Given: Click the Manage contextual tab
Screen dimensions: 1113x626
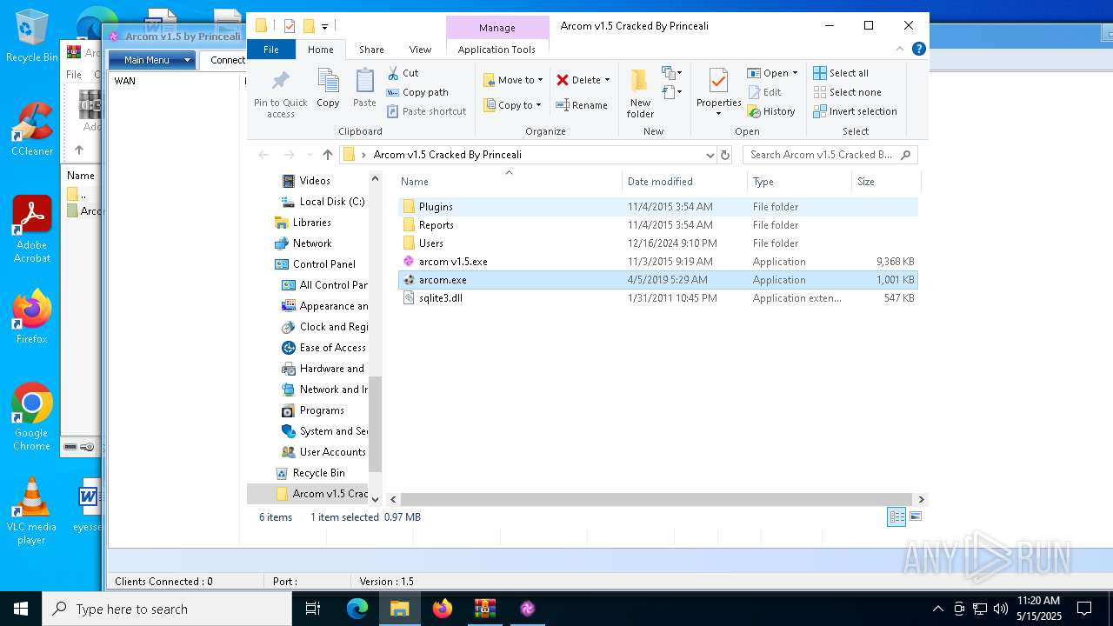Looking at the screenshot, I should 497,28.
